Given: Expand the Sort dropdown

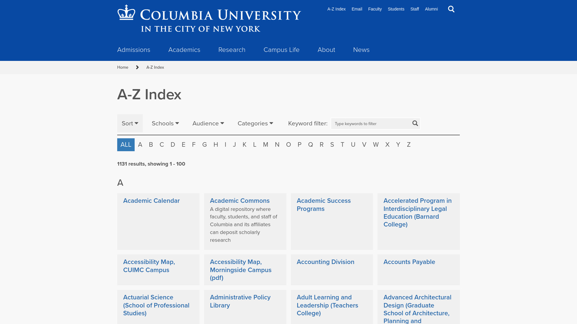Looking at the screenshot, I should coord(130,123).
